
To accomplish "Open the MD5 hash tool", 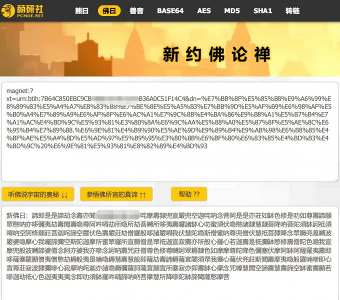I will [232, 10].
